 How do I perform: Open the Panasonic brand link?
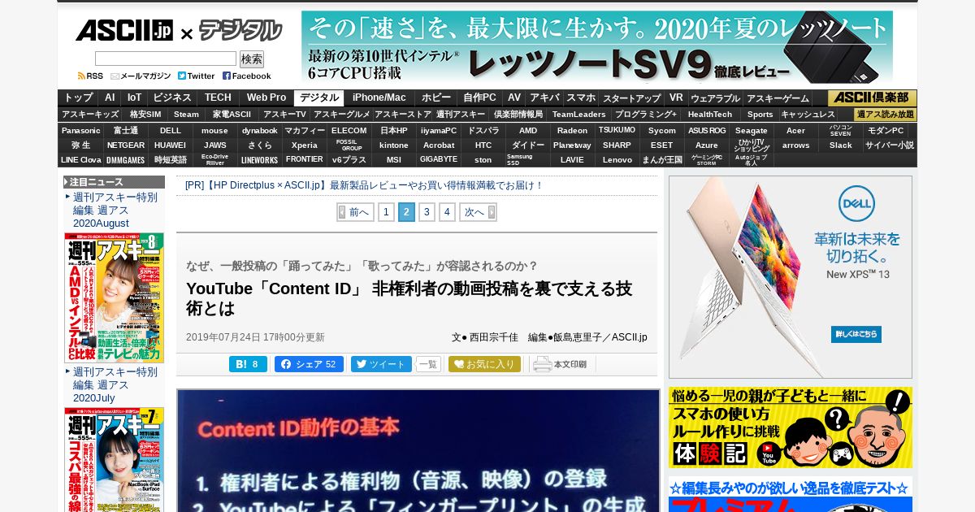[x=81, y=130]
